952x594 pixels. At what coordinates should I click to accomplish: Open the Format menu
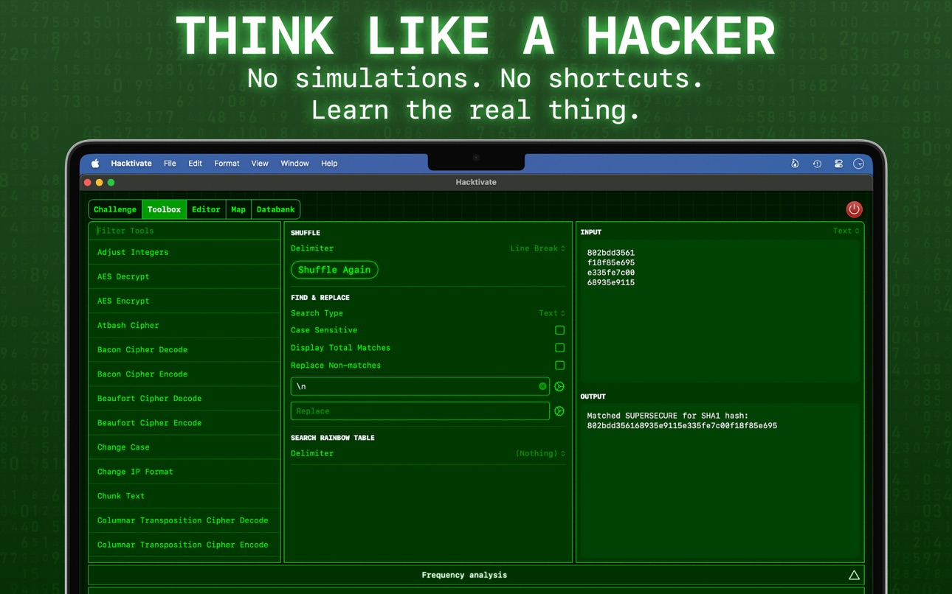click(227, 164)
